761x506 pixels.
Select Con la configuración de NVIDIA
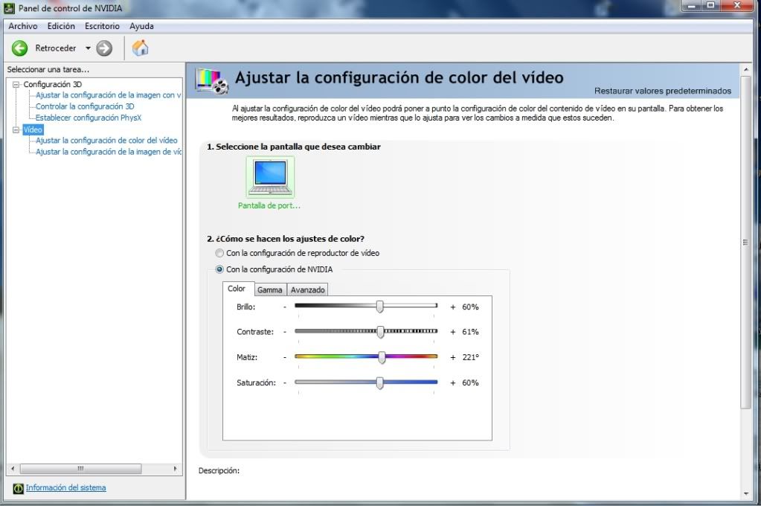pos(274,269)
